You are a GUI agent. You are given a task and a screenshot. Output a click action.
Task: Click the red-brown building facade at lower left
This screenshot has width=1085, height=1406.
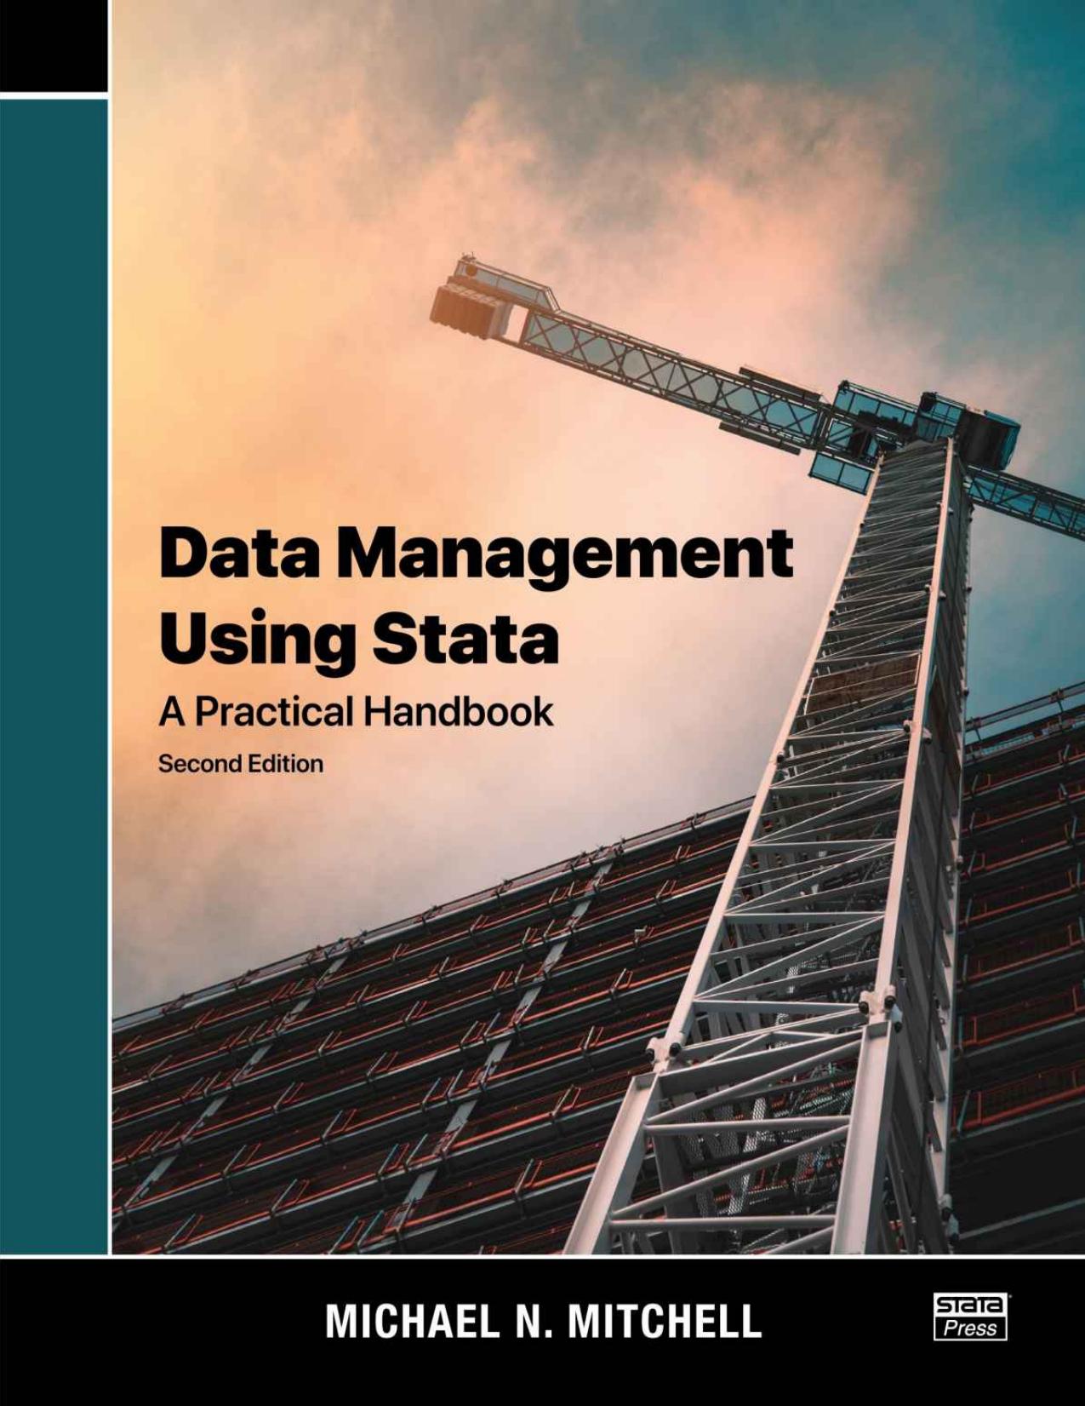(x=340, y=1065)
